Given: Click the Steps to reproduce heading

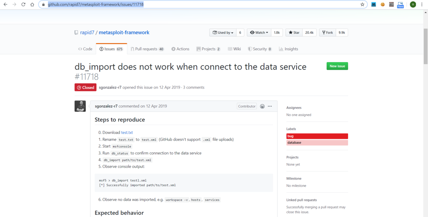Looking at the screenshot, I should (120, 120).
